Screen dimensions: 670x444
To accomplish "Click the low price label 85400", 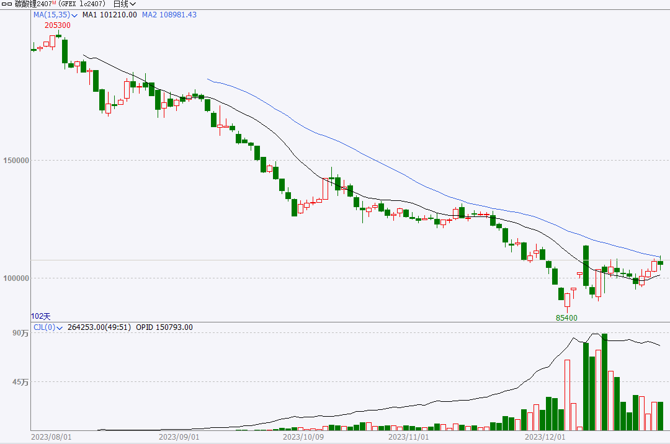I will coord(566,318).
